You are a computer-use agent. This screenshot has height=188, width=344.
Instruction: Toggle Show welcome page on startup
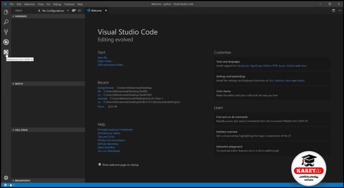click(x=99, y=164)
